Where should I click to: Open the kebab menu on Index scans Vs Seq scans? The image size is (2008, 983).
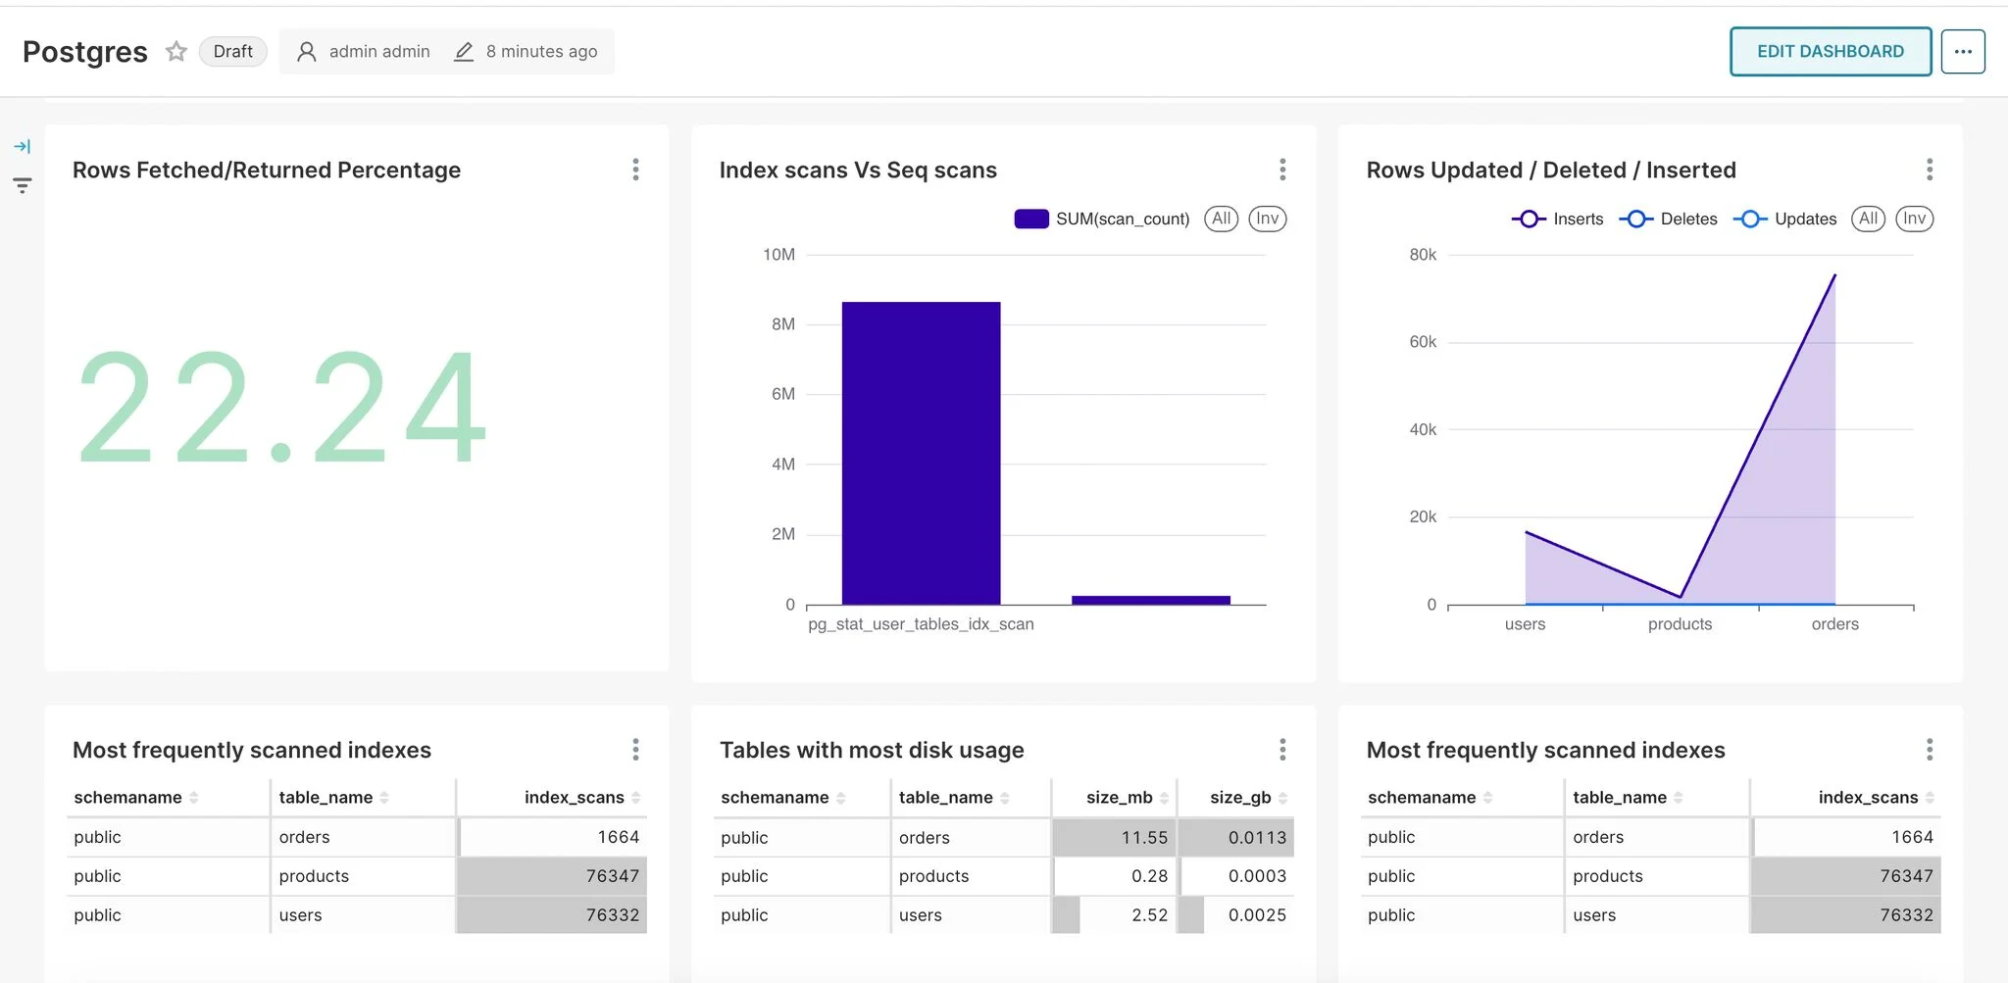coord(1282,170)
